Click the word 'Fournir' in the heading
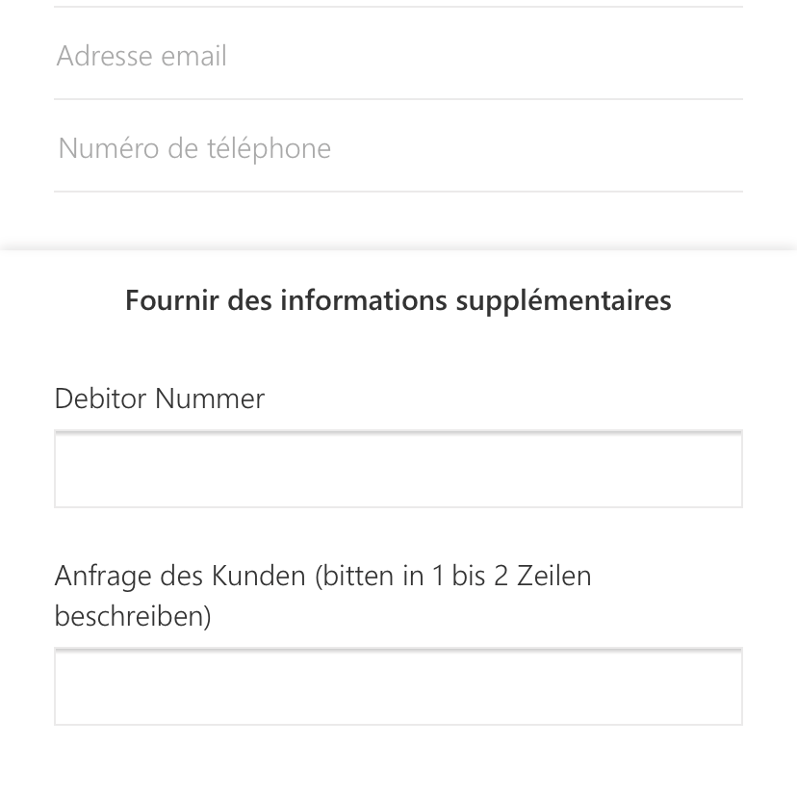This screenshot has height=797, width=797. coord(172,300)
